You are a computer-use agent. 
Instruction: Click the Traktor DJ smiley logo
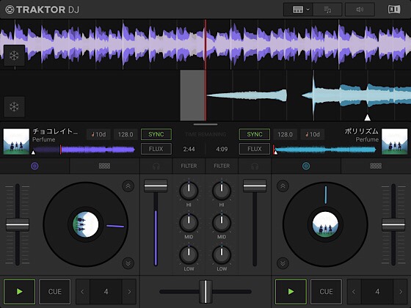coord(10,10)
